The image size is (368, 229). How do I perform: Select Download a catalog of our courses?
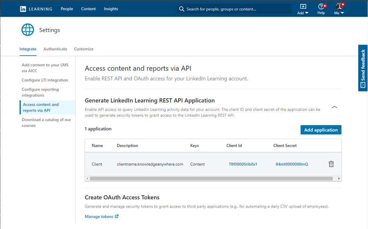[46, 122]
